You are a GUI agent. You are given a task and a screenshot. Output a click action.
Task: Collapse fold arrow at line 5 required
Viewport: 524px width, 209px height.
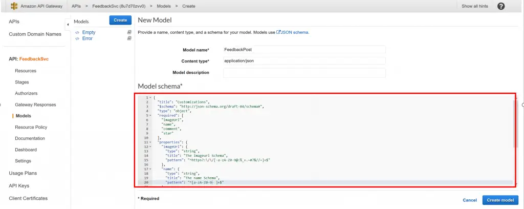[x=151, y=115]
